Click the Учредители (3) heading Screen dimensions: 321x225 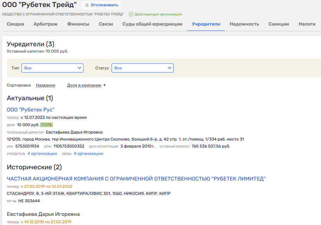pyautogui.click(x=31, y=44)
